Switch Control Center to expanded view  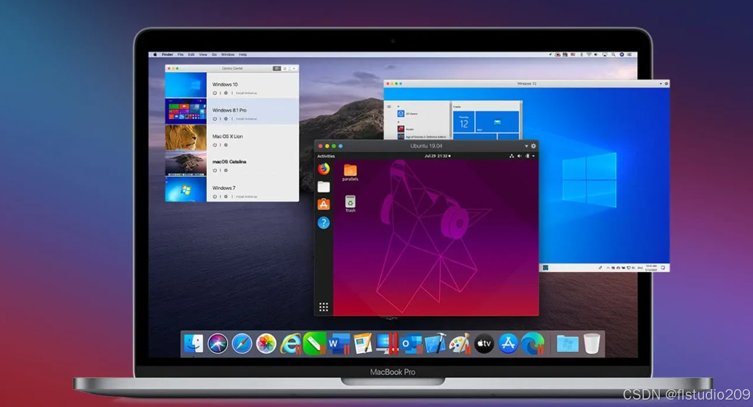[x=277, y=68]
